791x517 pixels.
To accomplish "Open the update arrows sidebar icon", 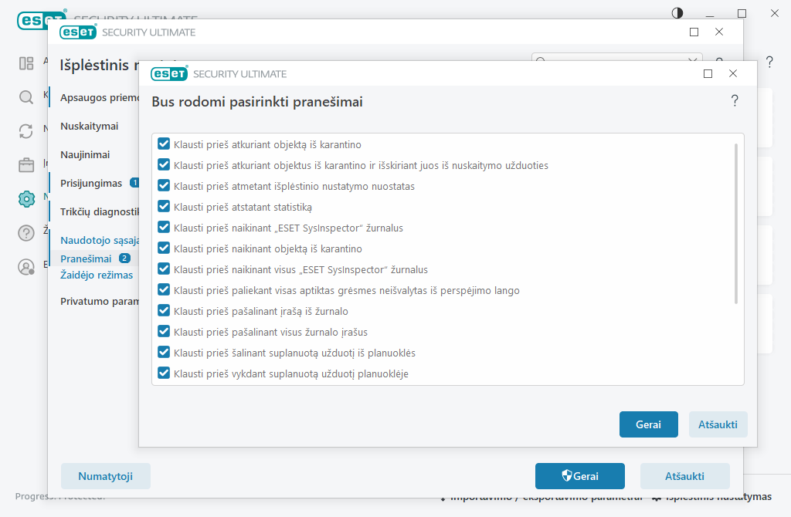I will tap(25, 131).
